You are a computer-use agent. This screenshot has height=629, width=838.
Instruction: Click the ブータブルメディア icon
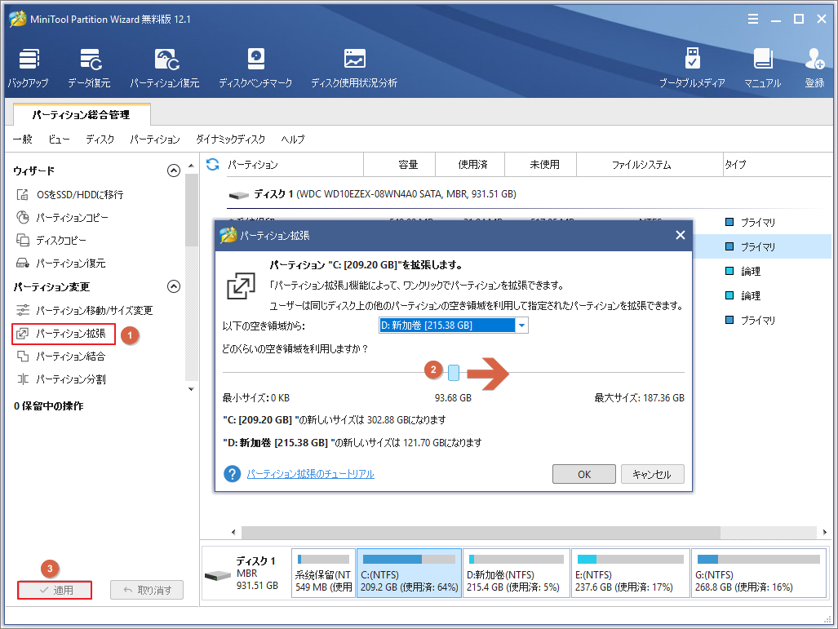pos(693,65)
